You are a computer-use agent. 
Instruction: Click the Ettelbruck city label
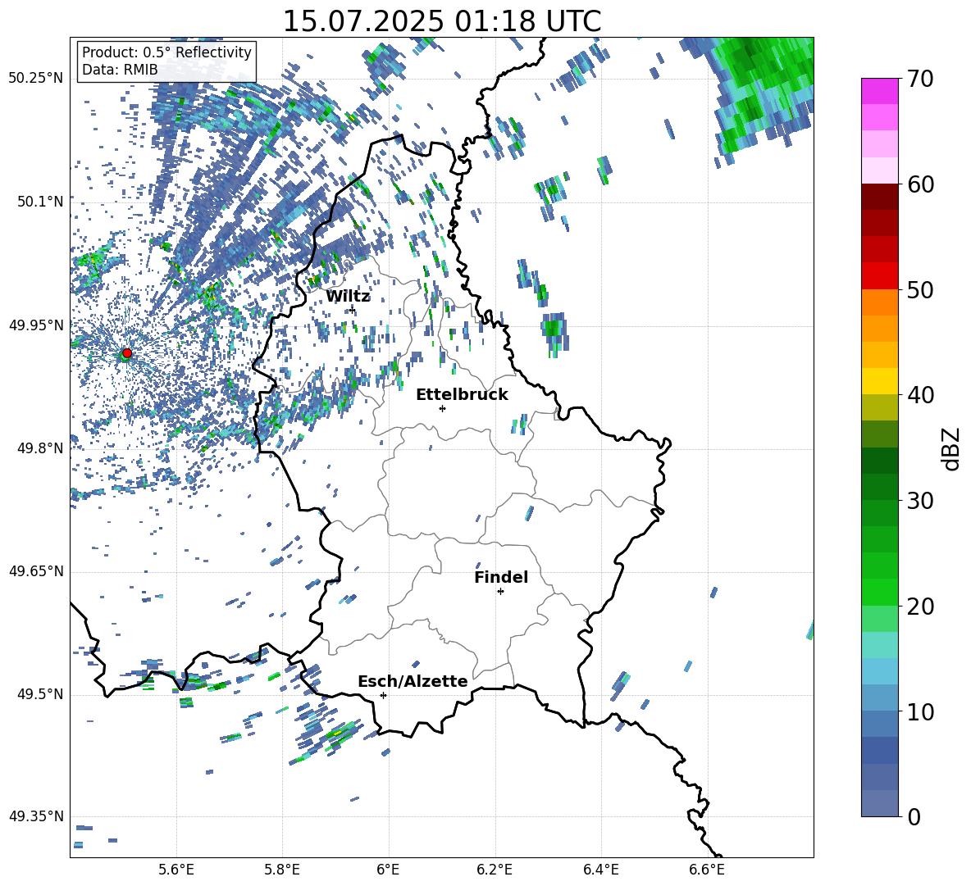pyautogui.click(x=462, y=395)
